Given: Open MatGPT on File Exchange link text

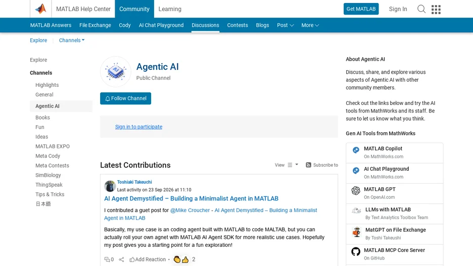Looking at the screenshot, I should [396, 230].
